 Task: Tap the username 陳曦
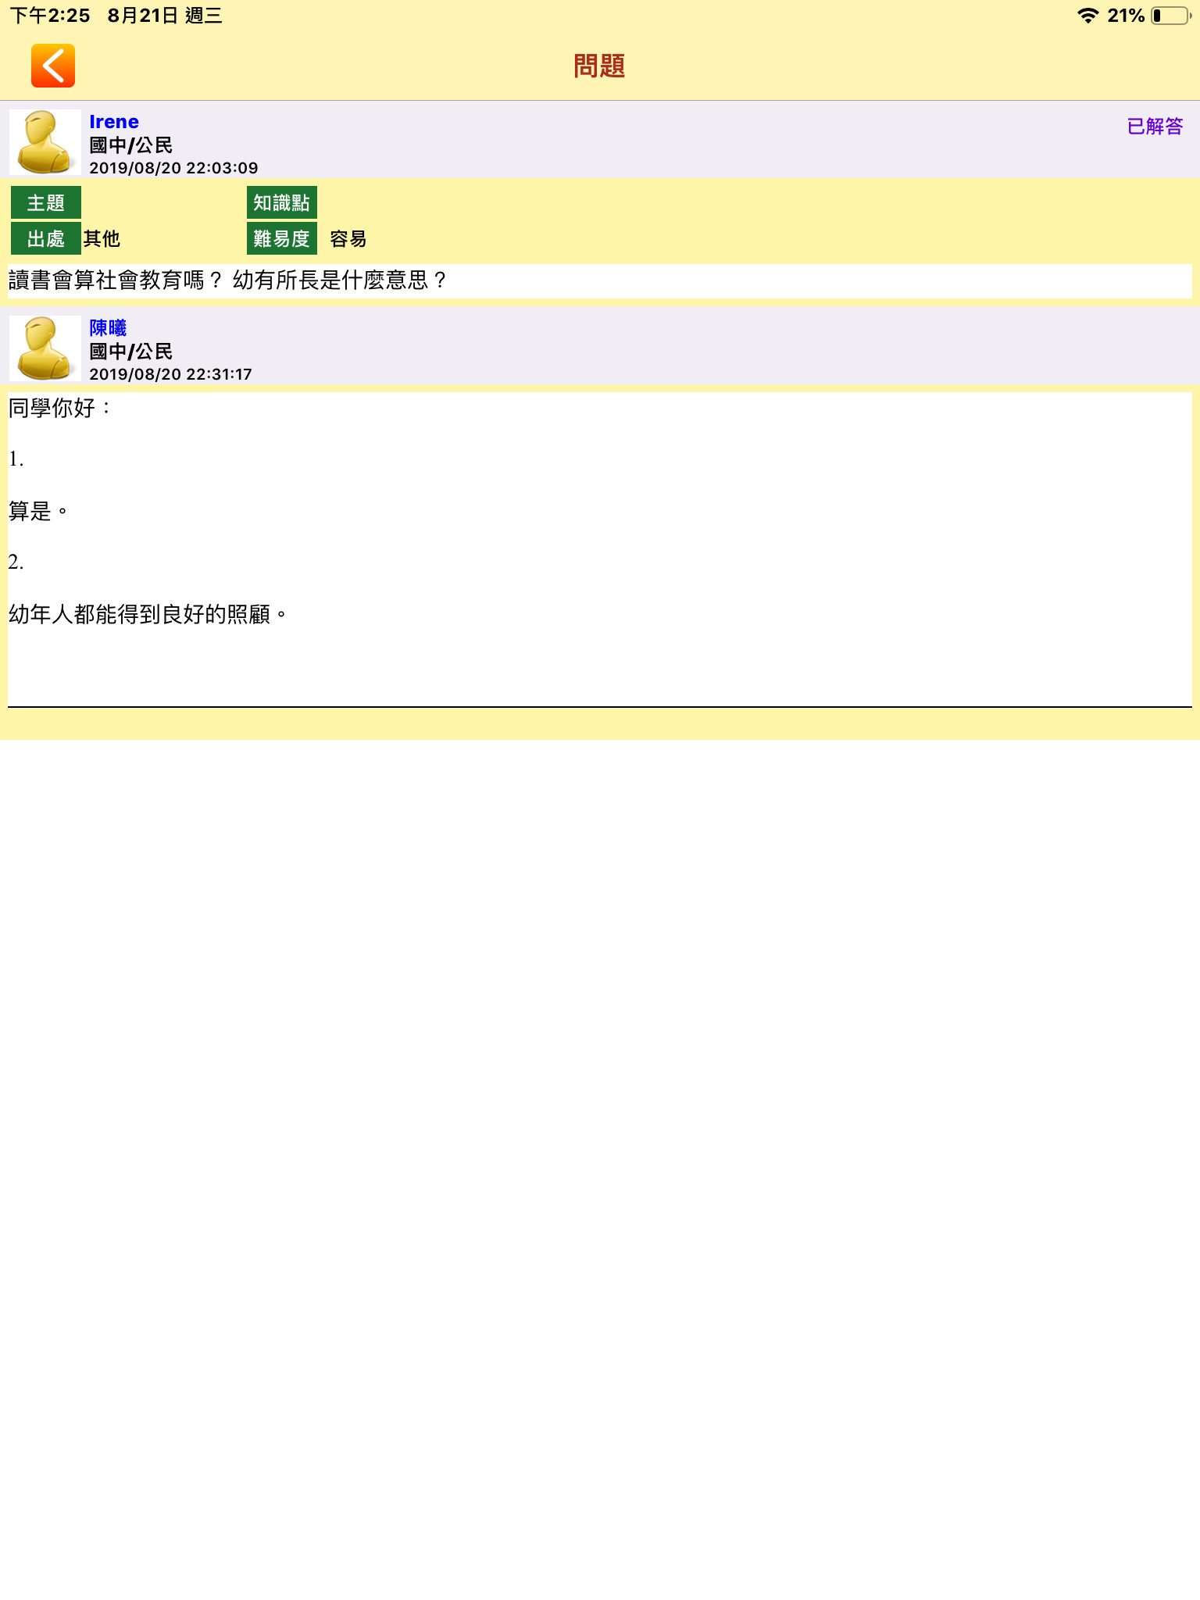(108, 328)
